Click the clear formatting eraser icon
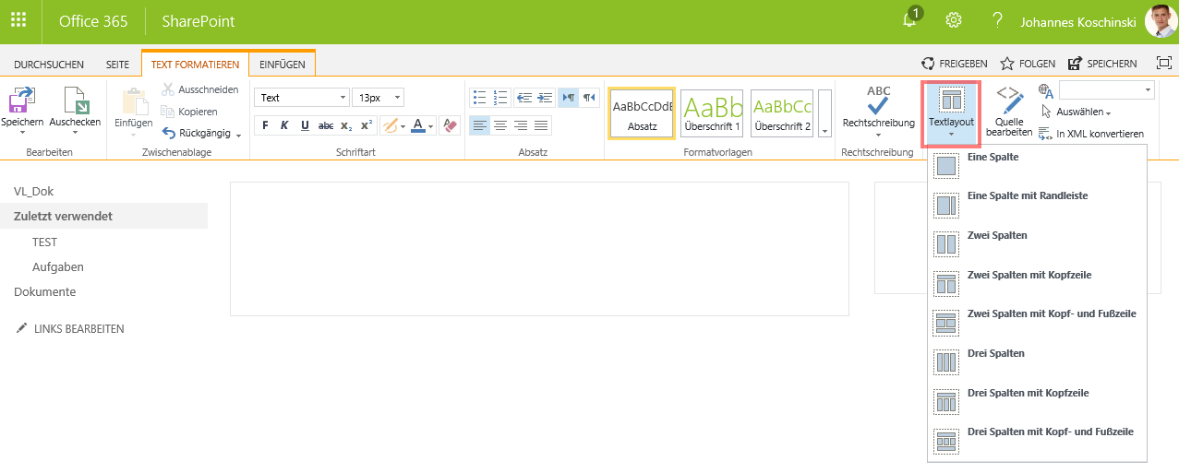 point(449,125)
